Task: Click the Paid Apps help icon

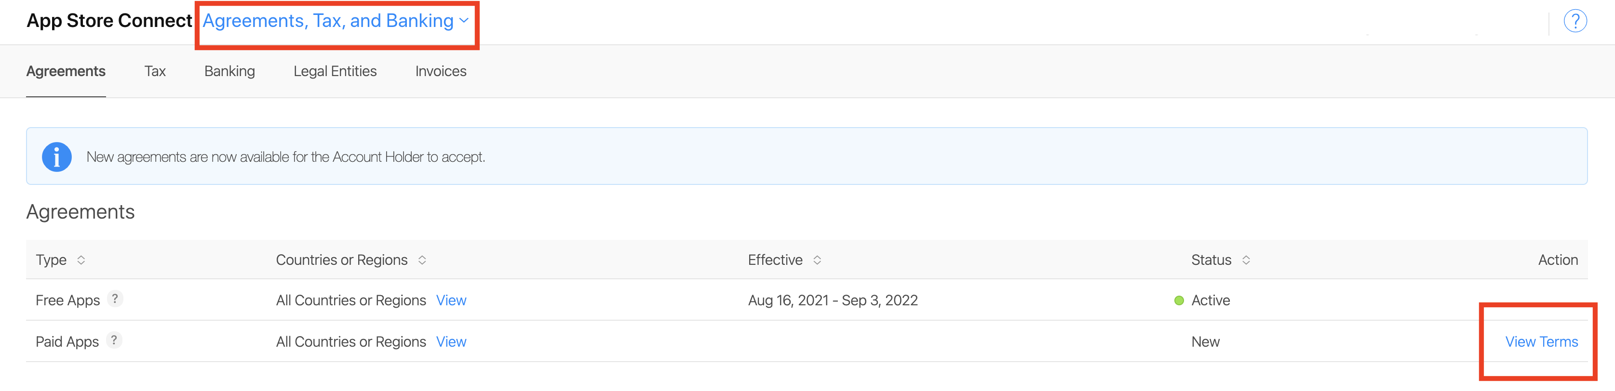Action: 113,340
